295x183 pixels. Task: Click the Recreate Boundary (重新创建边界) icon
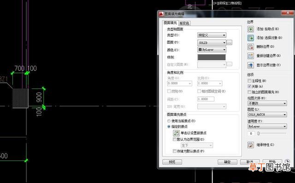(x=250, y=56)
